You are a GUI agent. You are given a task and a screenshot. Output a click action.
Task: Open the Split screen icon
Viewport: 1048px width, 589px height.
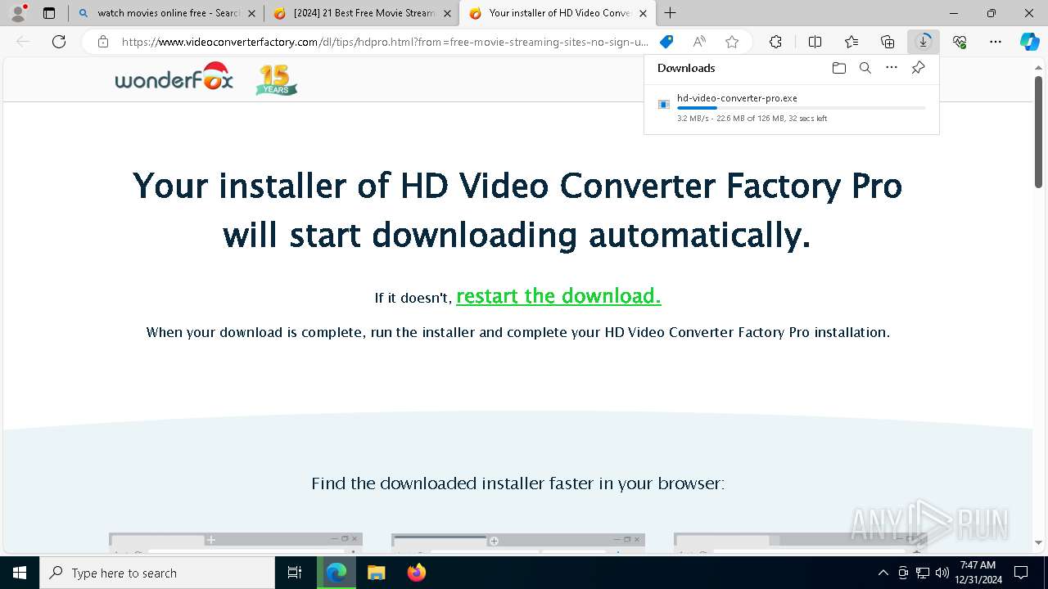click(x=815, y=42)
